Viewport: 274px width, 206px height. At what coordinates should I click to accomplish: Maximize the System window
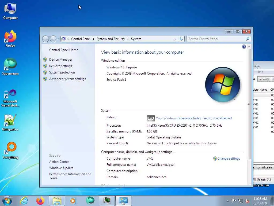[238, 32]
